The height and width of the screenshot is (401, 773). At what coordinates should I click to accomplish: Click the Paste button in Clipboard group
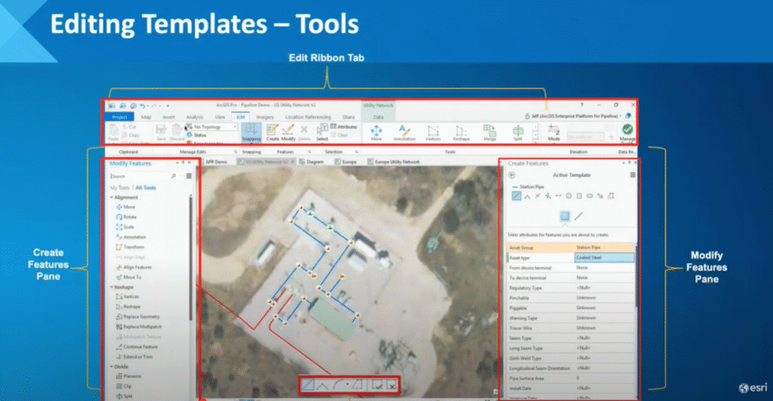[x=113, y=133]
